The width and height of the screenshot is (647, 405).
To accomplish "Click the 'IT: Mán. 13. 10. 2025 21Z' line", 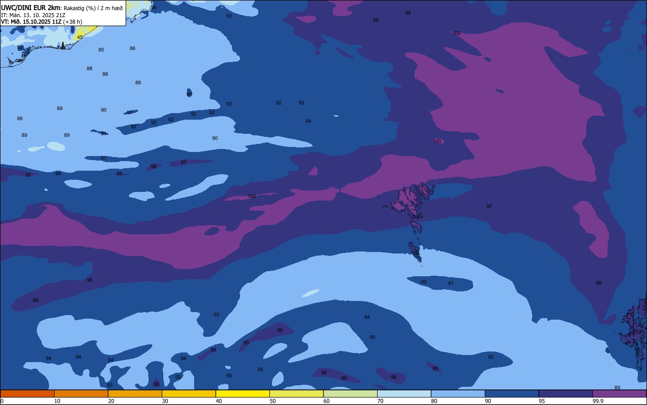I will point(34,15).
